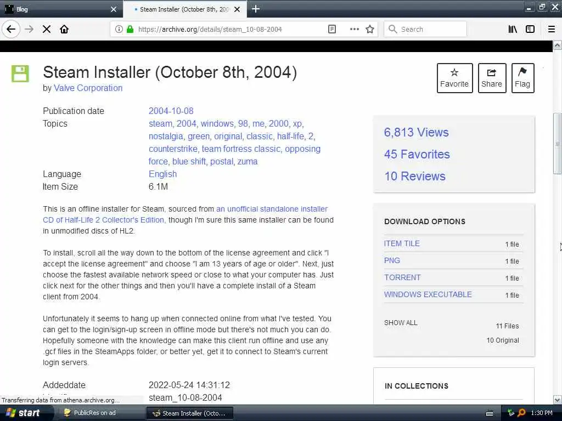Flag this item with the Flag button
Viewport: 562px width, 421px height.
point(522,78)
